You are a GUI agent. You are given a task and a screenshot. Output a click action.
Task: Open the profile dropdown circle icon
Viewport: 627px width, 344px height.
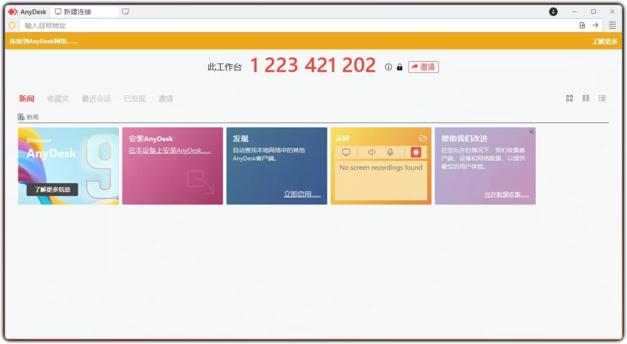[x=553, y=12]
